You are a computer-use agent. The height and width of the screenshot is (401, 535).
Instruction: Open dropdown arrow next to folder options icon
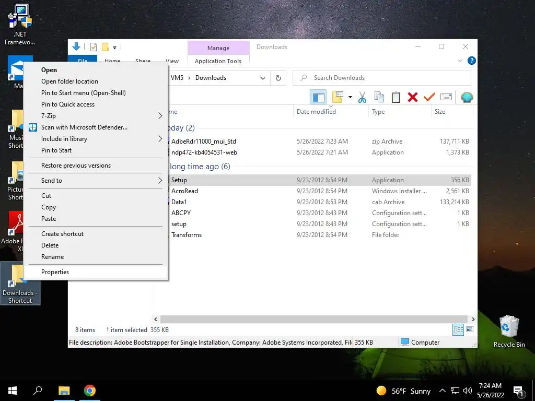350,97
